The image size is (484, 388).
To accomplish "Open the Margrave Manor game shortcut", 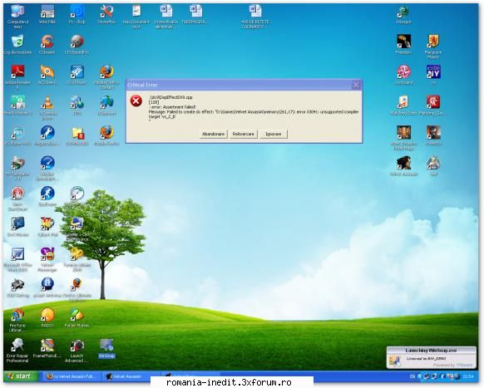I will (x=433, y=47).
